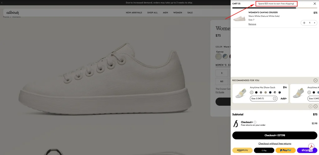Close the cart drawer with X
Screen dimensions: 319x155
tap(315, 4)
